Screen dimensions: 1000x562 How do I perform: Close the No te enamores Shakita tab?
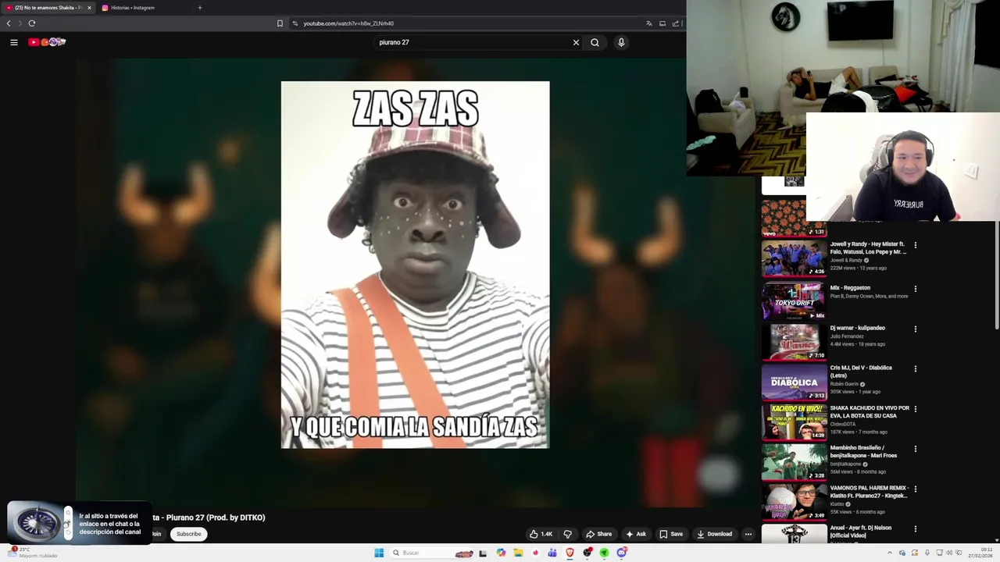(x=89, y=8)
